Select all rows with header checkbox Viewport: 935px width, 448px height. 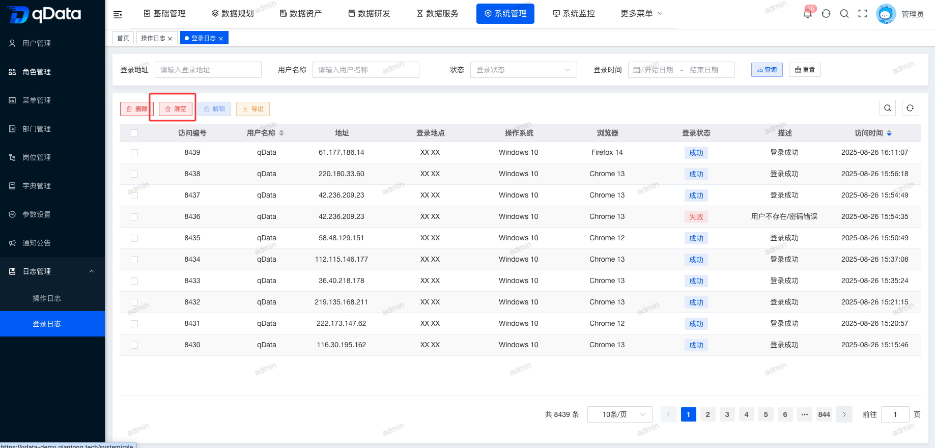pos(134,133)
